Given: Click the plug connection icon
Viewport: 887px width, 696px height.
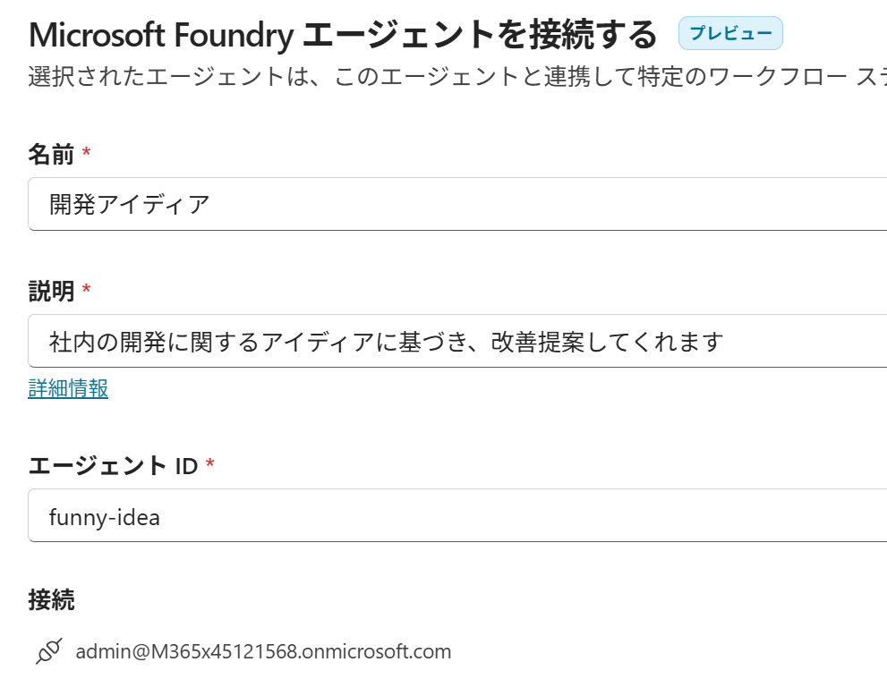Looking at the screenshot, I should tap(49, 651).
